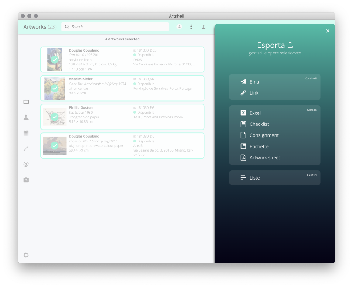Share via Email in the Esporta panel
Screen dimensions: 353x287
pyautogui.click(x=256, y=82)
